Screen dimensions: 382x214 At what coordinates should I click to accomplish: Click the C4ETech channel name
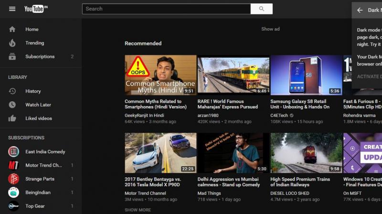279,116
